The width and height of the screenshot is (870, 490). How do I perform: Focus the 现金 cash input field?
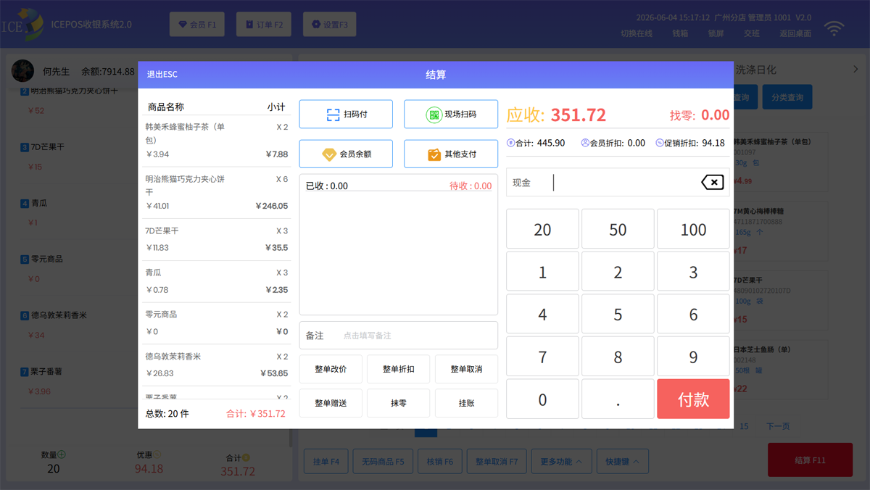point(618,183)
